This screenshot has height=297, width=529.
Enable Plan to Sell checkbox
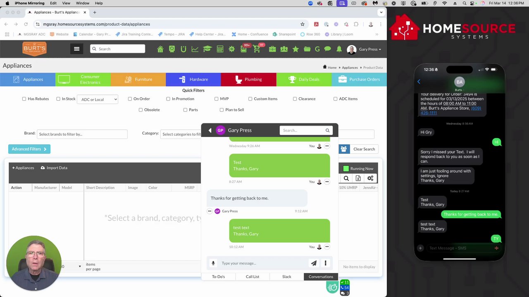(x=222, y=110)
